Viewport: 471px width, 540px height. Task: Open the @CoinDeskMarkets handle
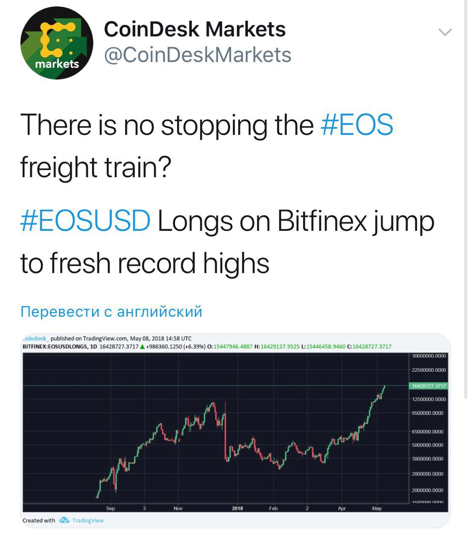(198, 55)
